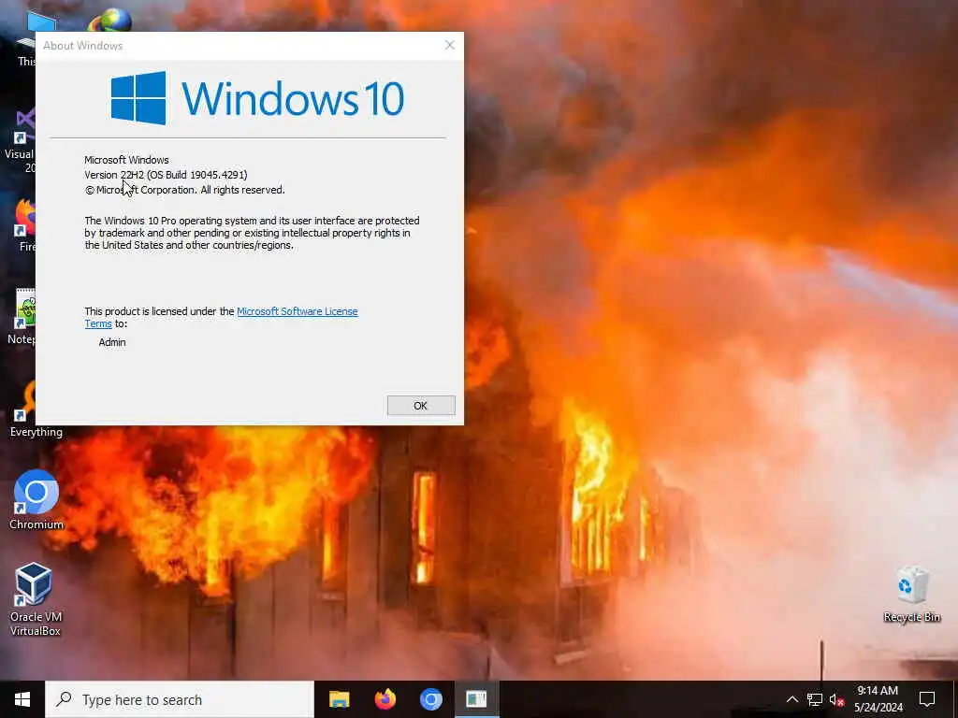This screenshot has width=958, height=718.
Task: Click the About Windows title bar text
Action: (82, 46)
